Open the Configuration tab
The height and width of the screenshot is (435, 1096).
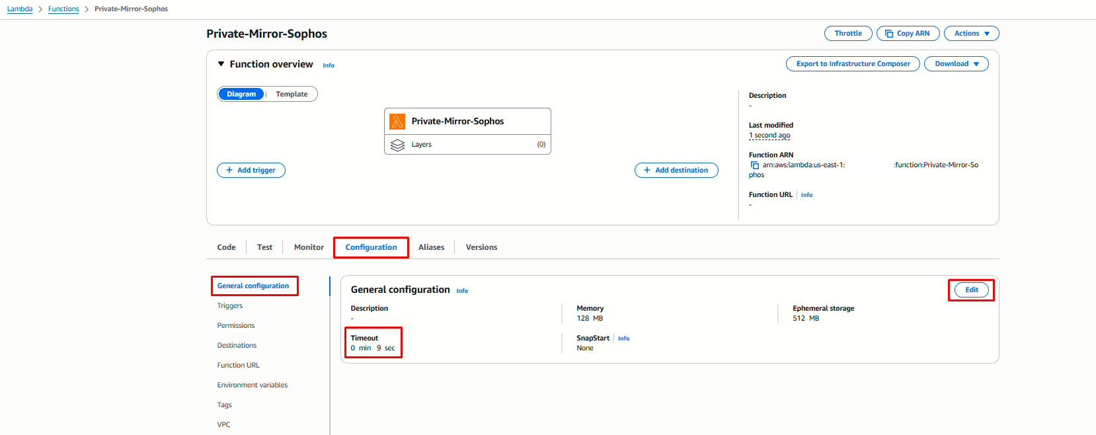coord(371,247)
